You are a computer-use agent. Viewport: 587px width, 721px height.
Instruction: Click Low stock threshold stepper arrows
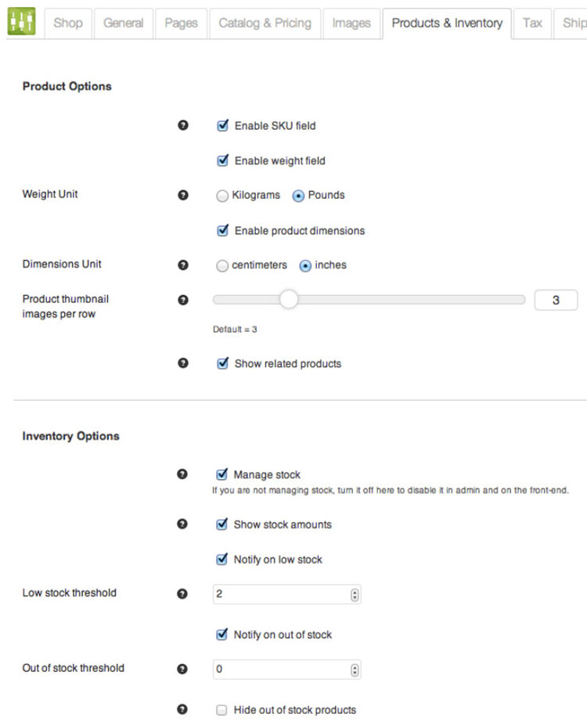pyautogui.click(x=355, y=595)
